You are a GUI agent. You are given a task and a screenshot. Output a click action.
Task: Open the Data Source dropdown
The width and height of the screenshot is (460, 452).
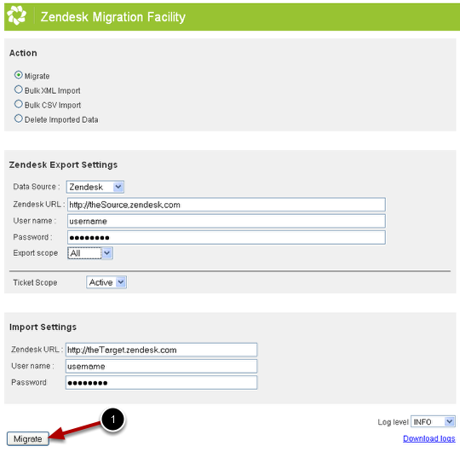pyautogui.click(x=95, y=187)
